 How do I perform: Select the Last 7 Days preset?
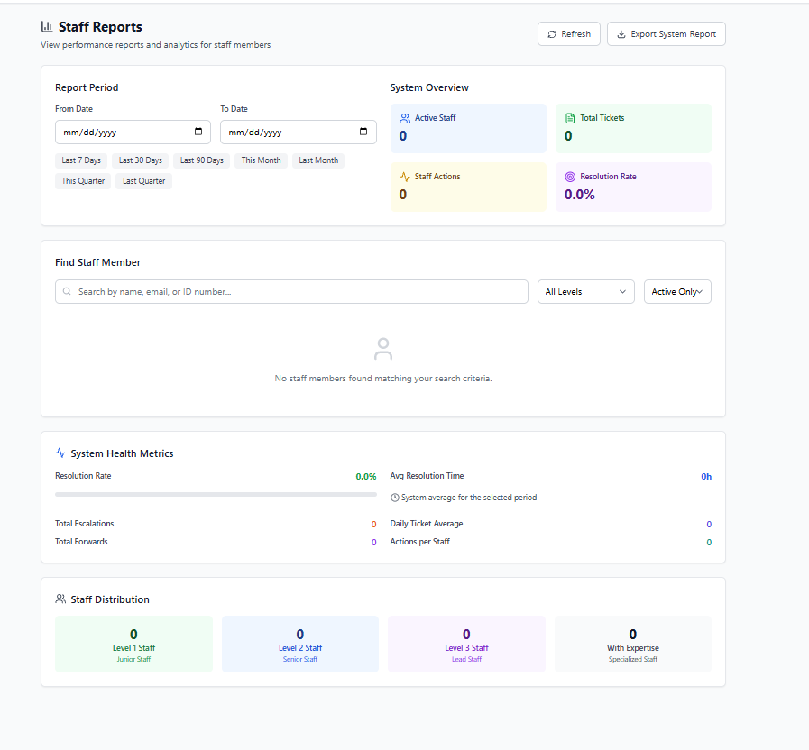click(x=81, y=160)
